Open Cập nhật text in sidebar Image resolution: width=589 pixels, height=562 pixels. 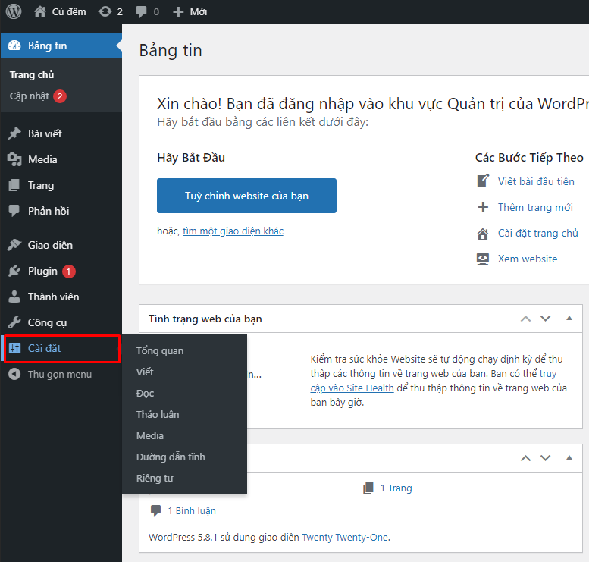coord(30,96)
